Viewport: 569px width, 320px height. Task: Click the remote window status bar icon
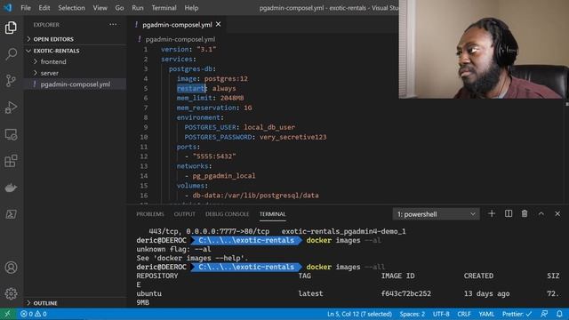[8, 314]
